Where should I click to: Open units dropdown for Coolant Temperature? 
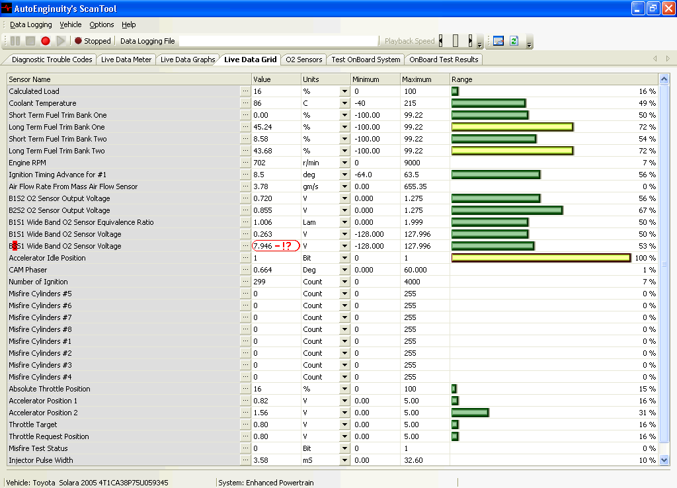344,103
